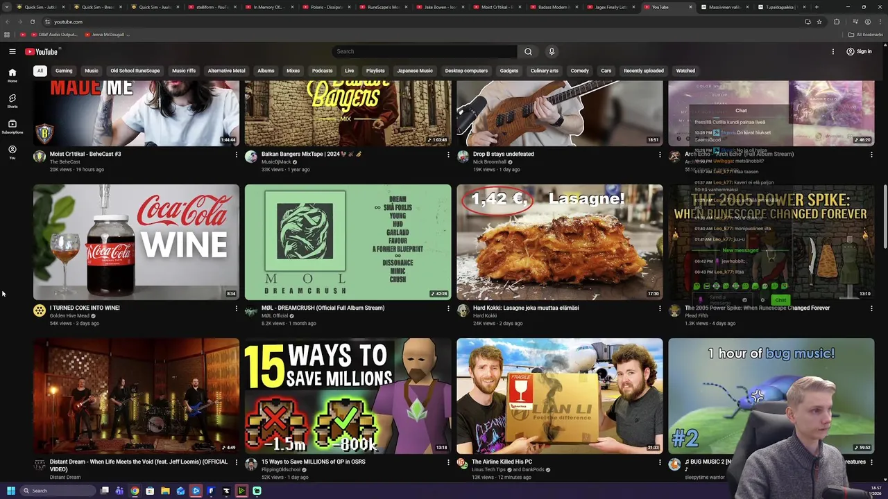Switch to the In Memory Of browser tab
Image resolution: width=888 pixels, height=499 pixels.
point(268,7)
